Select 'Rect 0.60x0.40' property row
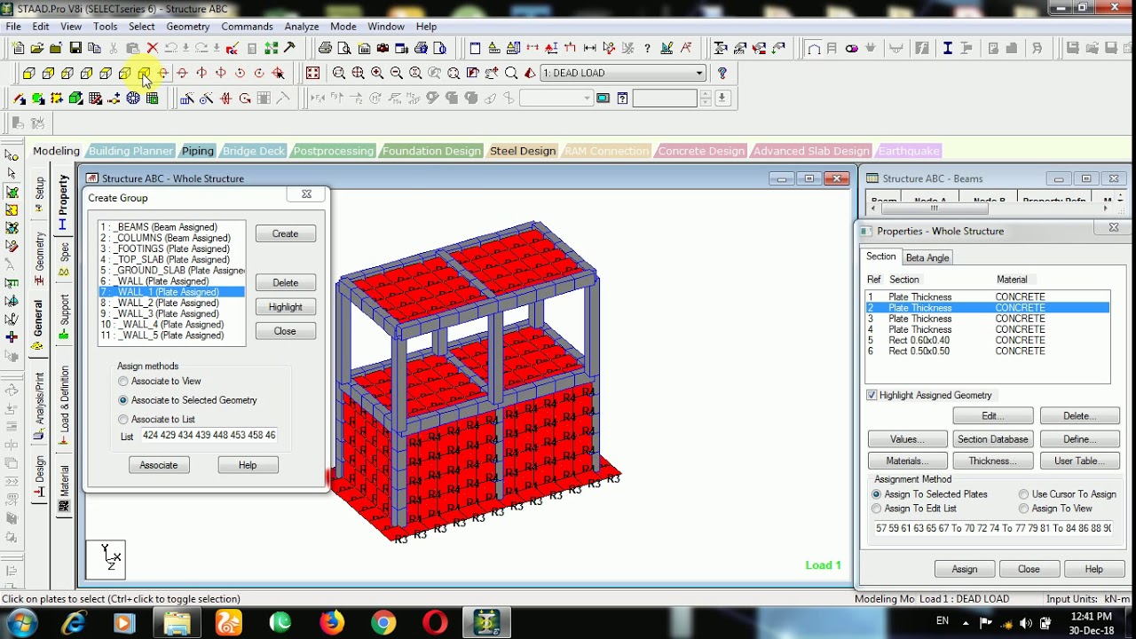Image resolution: width=1136 pixels, height=639 pixels. 988,340
